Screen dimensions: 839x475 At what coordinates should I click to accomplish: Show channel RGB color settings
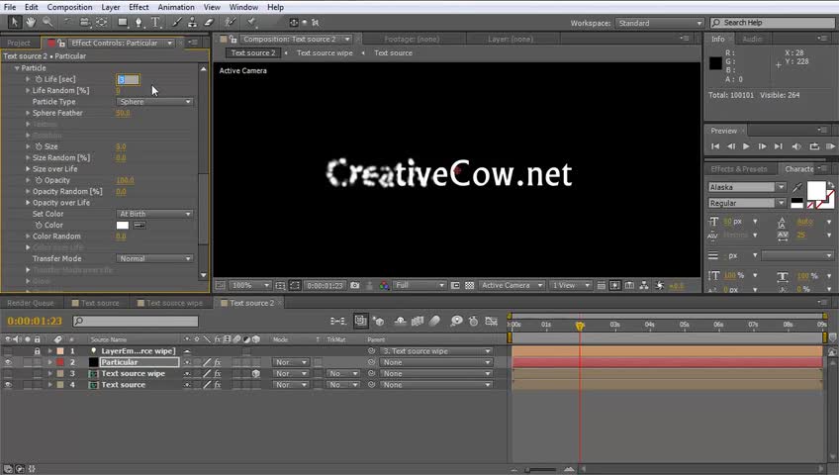pos(384,286)
